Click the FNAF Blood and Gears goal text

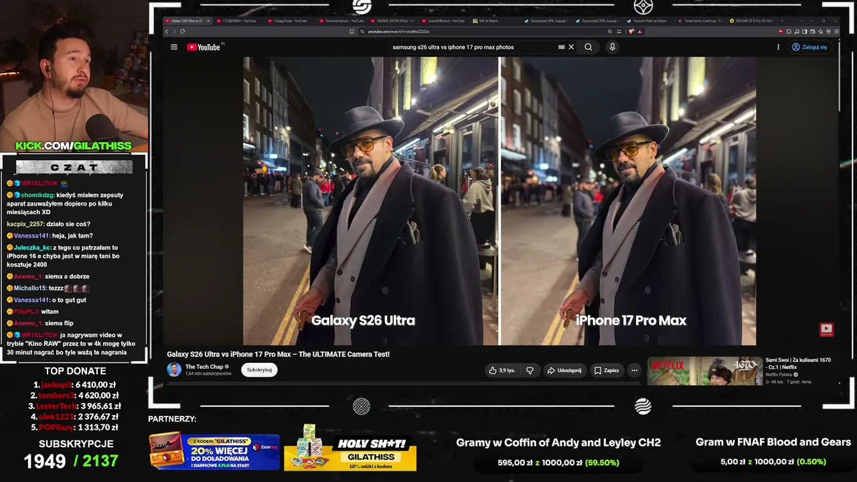(773, 443)
